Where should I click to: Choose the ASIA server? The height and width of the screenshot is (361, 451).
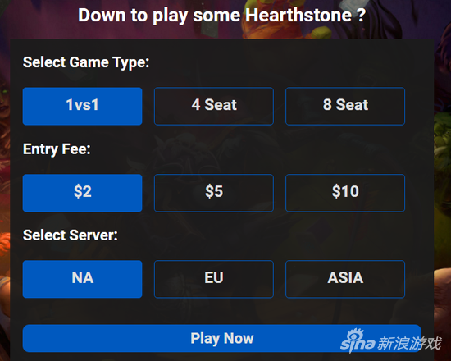(x=345, y=279)
